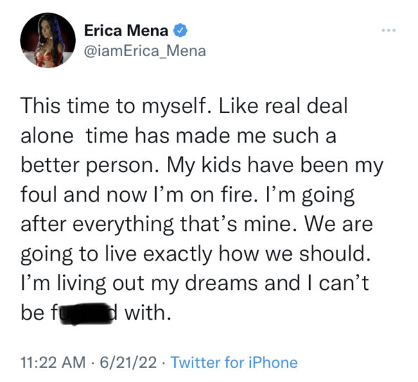
Task: Click the word "alone" in the tweet
Action: [47, 136]
